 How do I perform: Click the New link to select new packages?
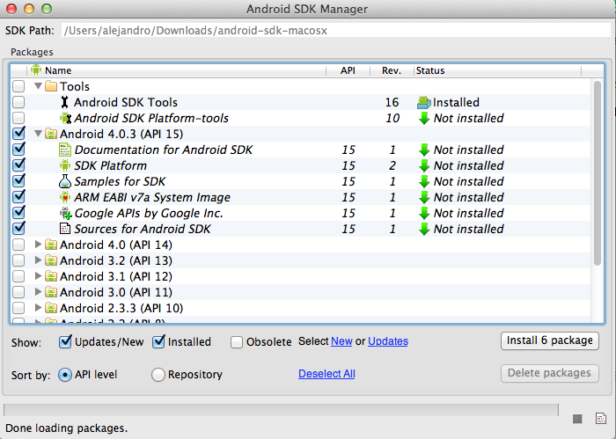click(341, 341)
